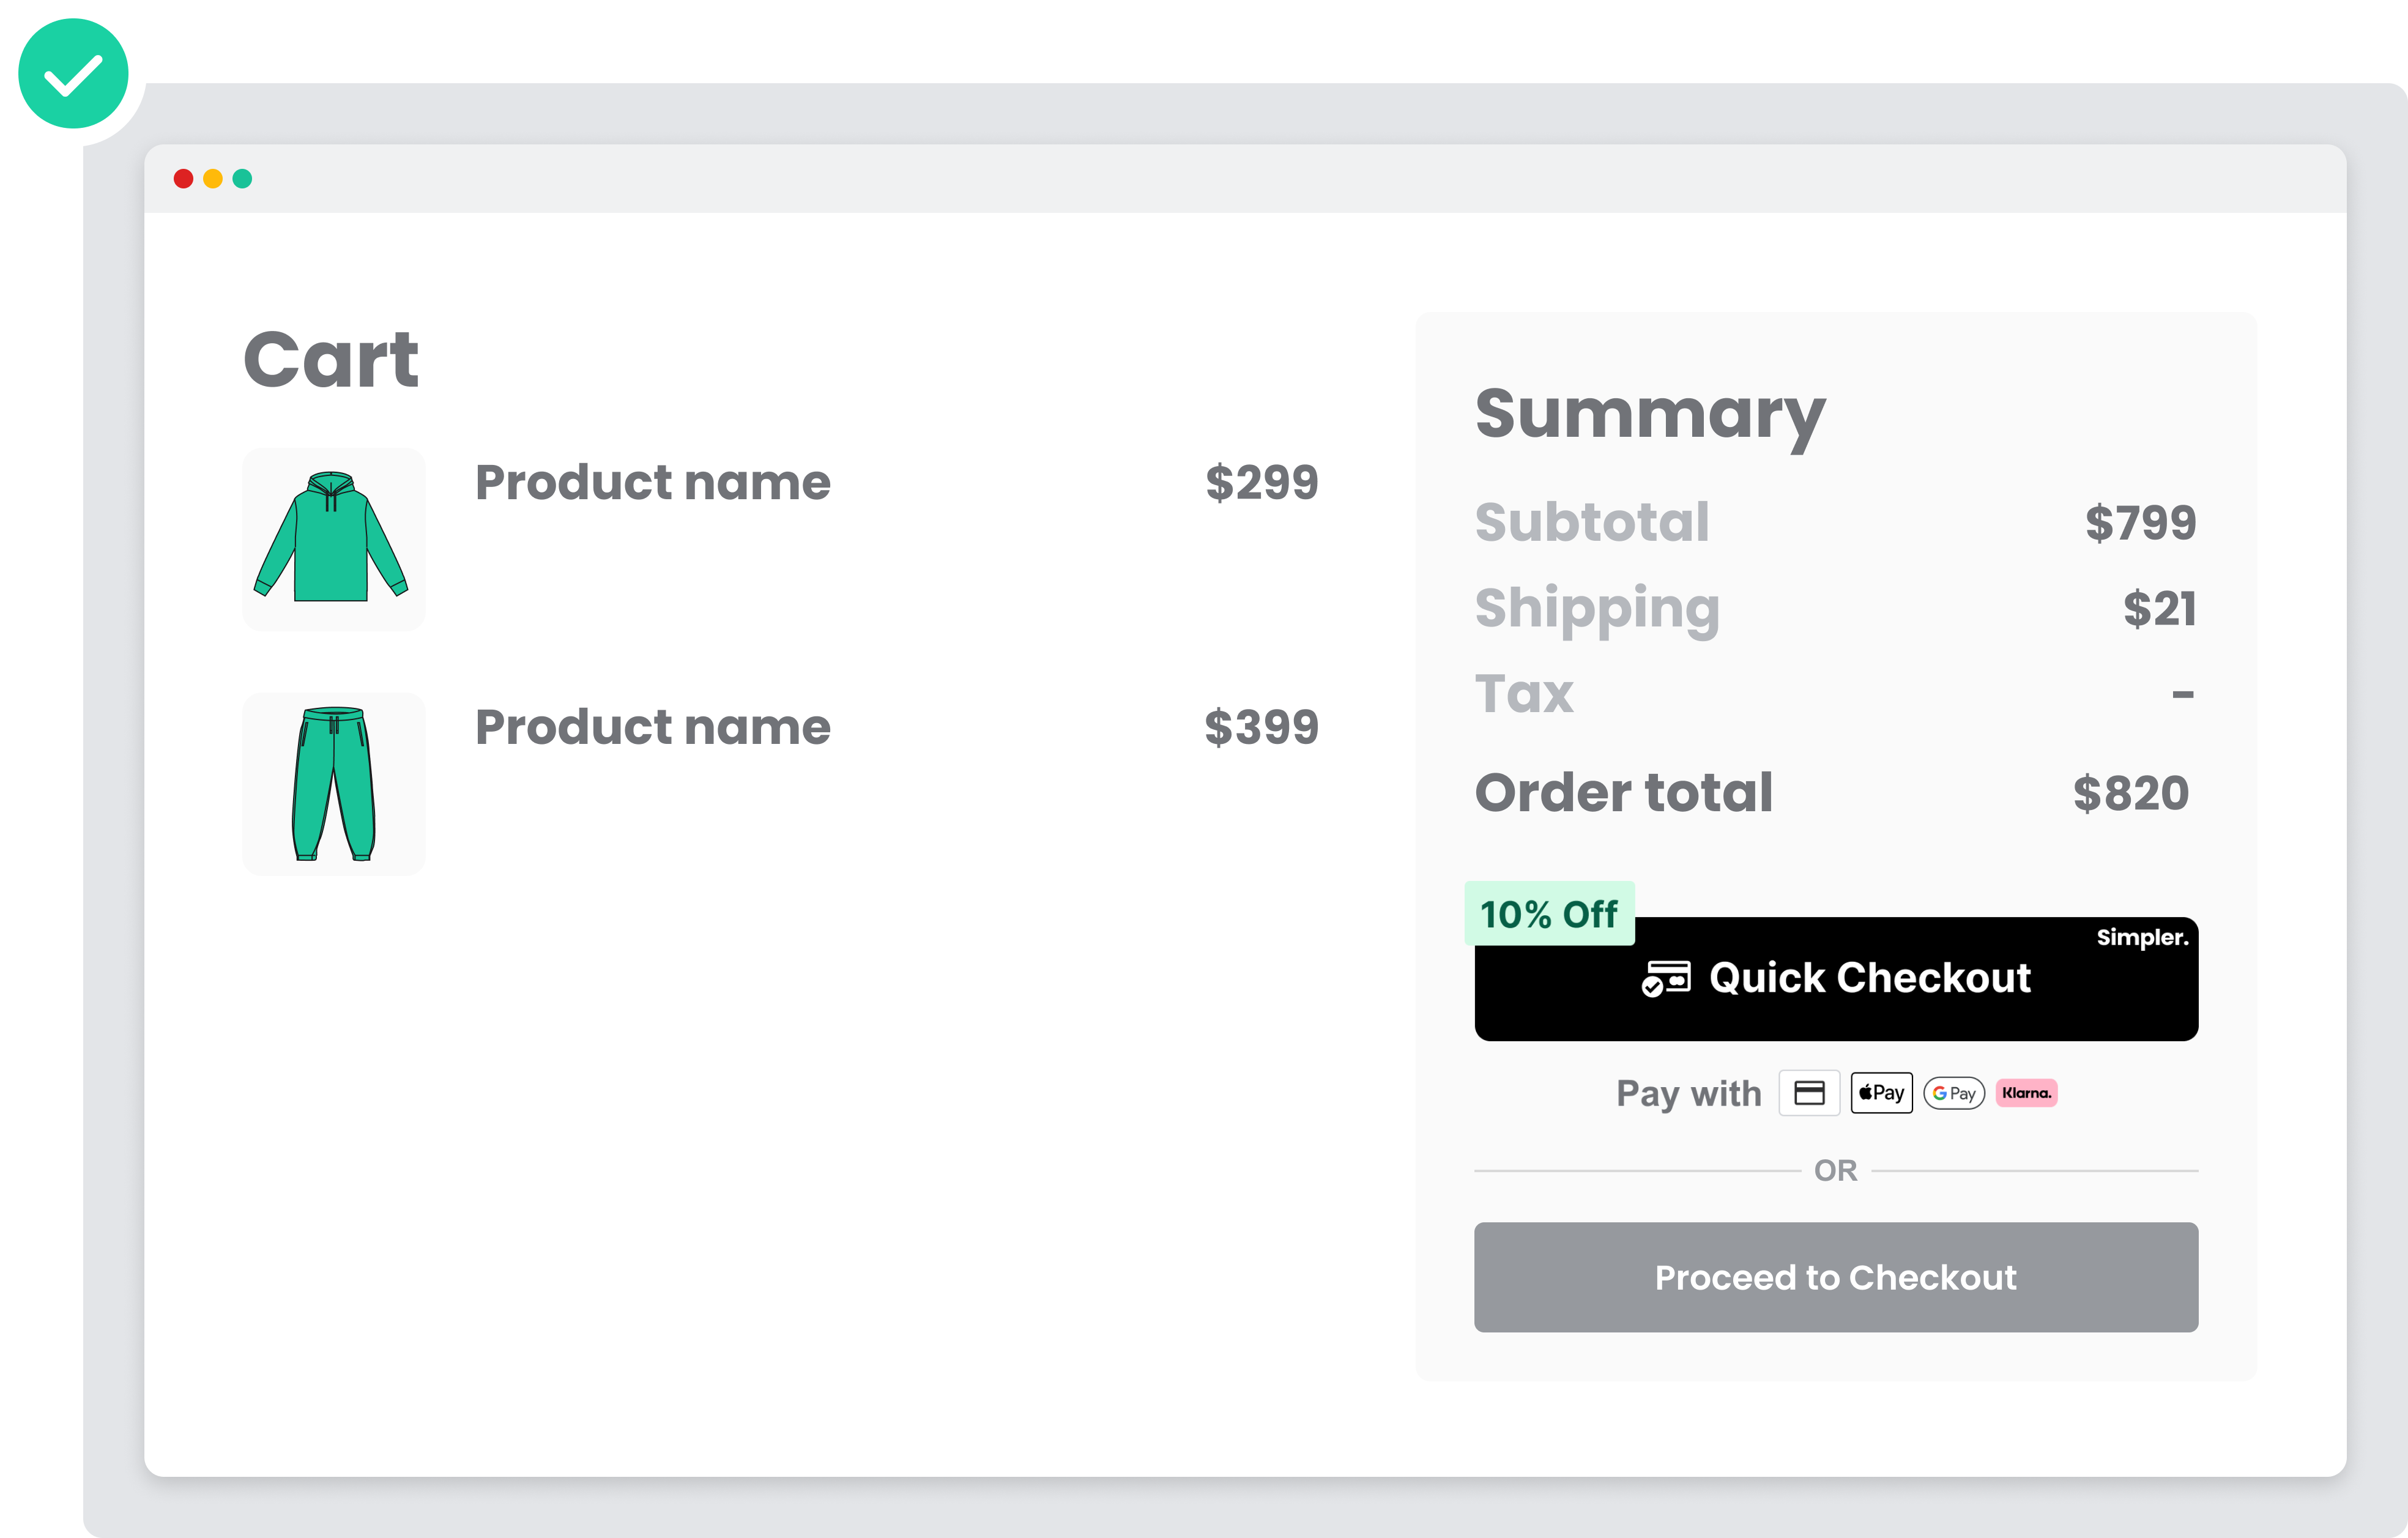Click the green checkmark badge icon
This screenshot has height=1538, width=2408.
click(73, 74)
